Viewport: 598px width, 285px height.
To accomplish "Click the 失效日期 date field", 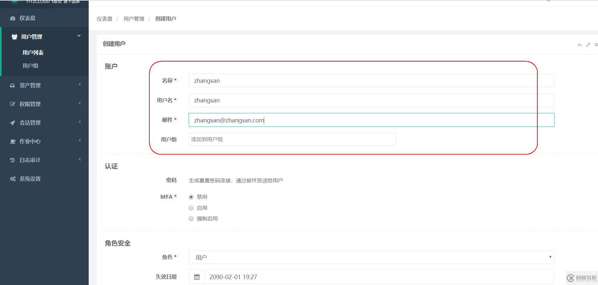I will click(x=379, y=277).
